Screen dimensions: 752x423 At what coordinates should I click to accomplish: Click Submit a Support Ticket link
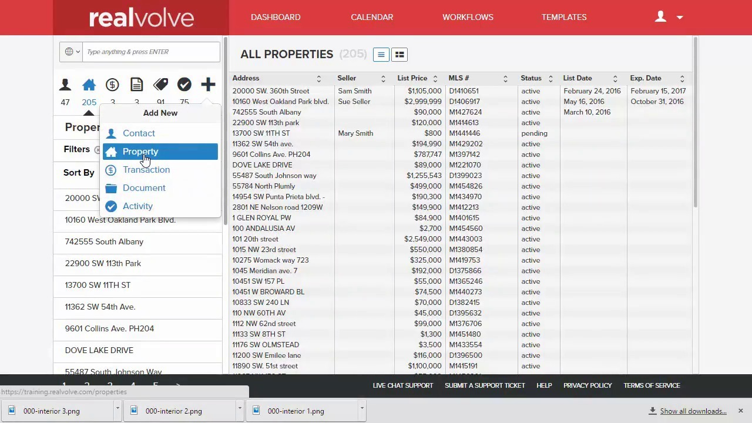coord(485,385)
